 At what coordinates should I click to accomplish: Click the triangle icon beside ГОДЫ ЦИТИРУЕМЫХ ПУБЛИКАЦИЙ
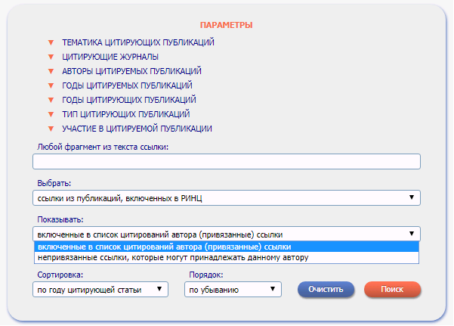point(51,85)
